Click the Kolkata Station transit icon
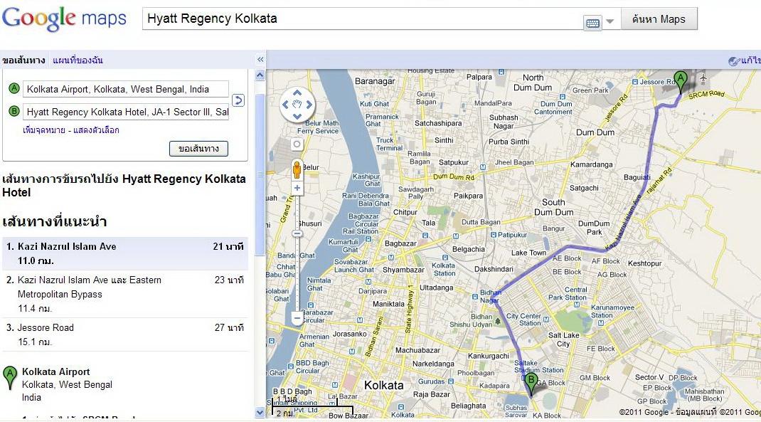 (x=445, y=258)
